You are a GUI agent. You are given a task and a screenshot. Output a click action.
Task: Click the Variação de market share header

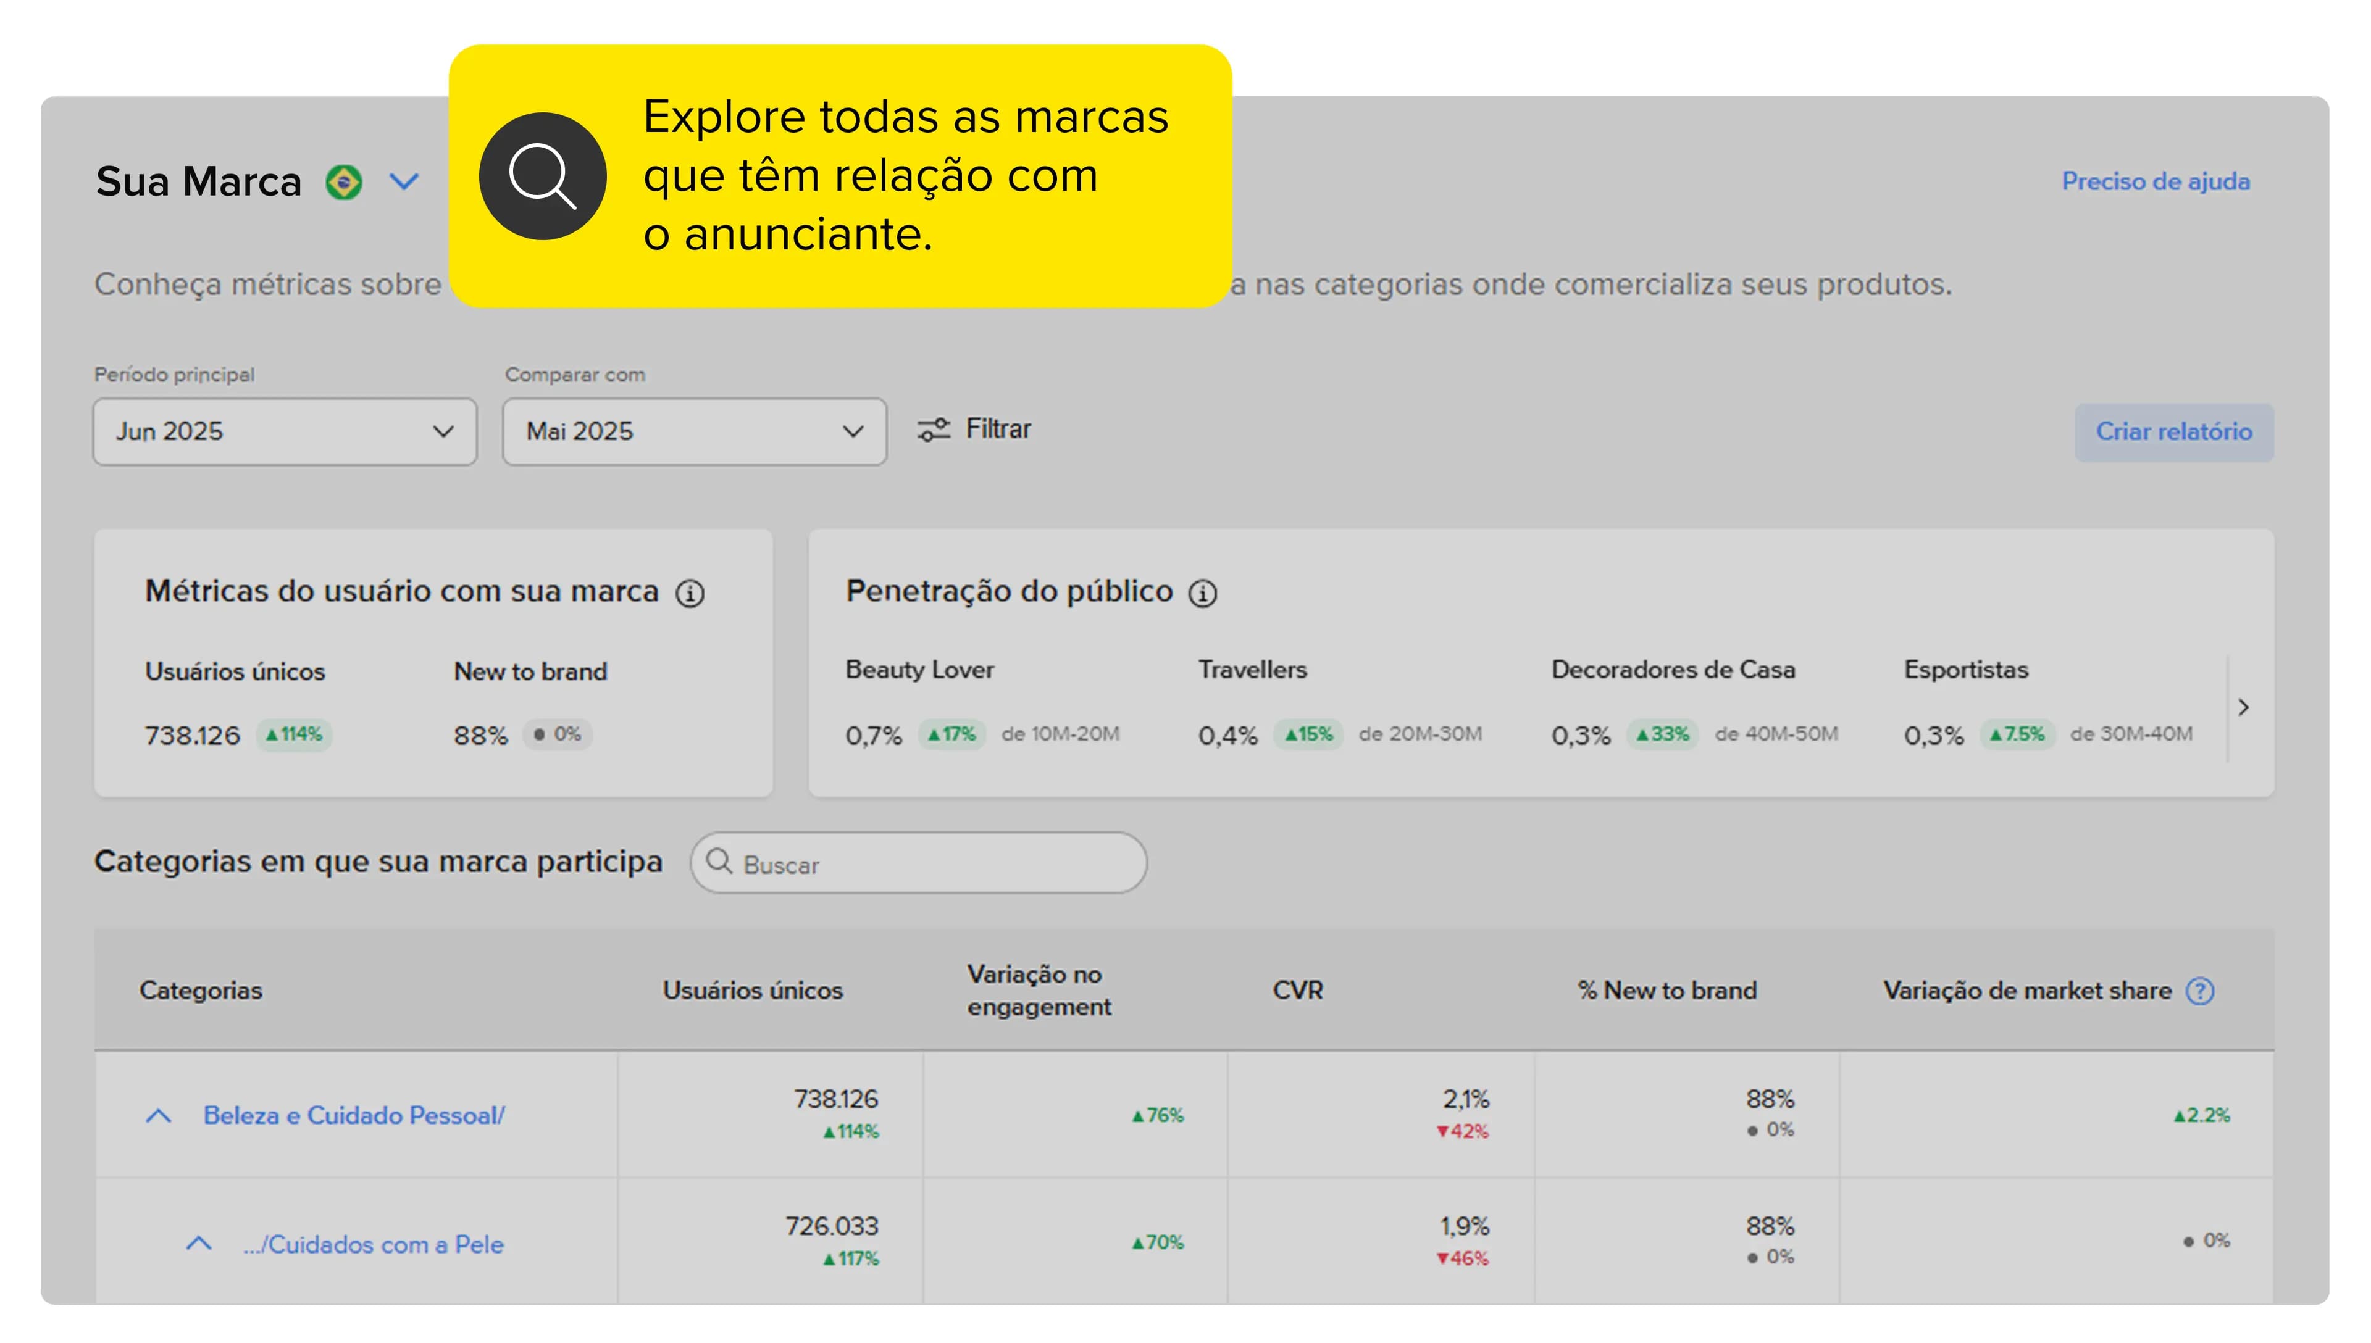point(2027,991)
